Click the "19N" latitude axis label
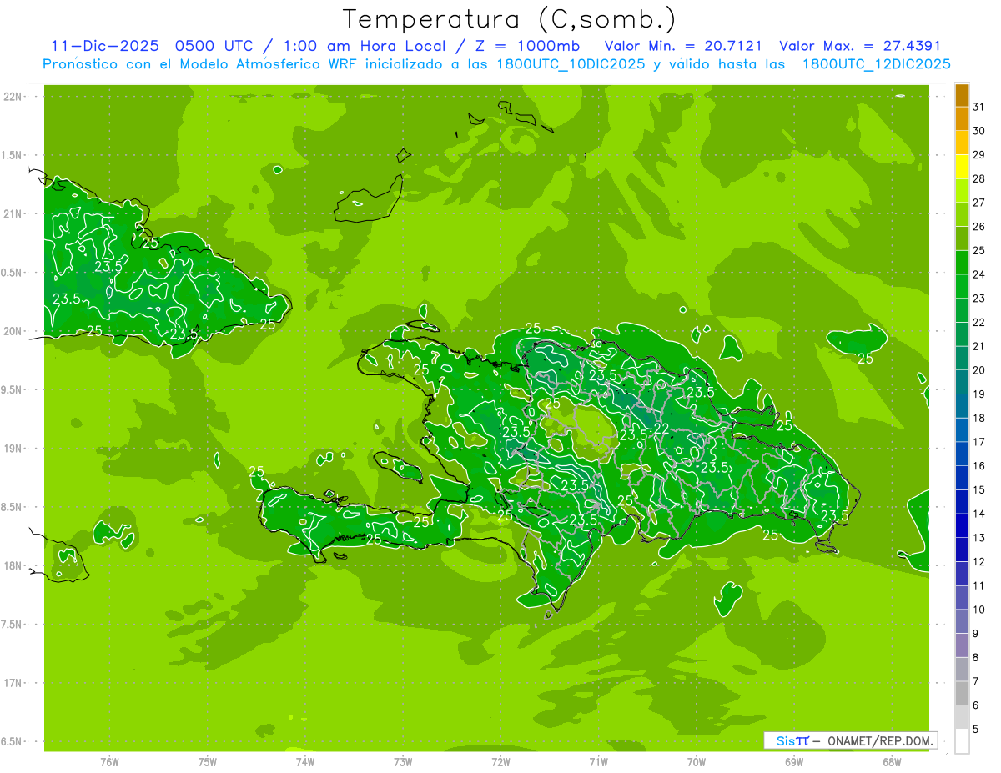The image size is (1001, 773). pyautogui.click(x=13, y=449)
